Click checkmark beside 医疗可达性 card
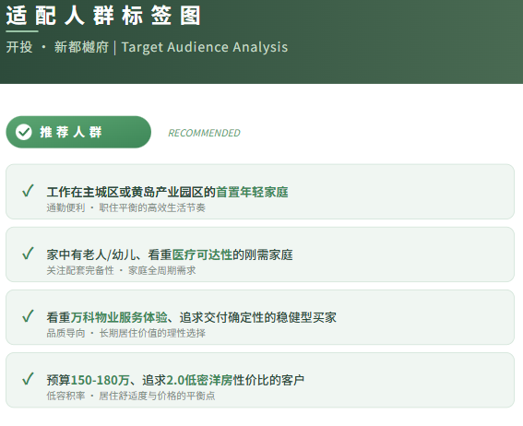523x426 pixels. click(28, 254)
